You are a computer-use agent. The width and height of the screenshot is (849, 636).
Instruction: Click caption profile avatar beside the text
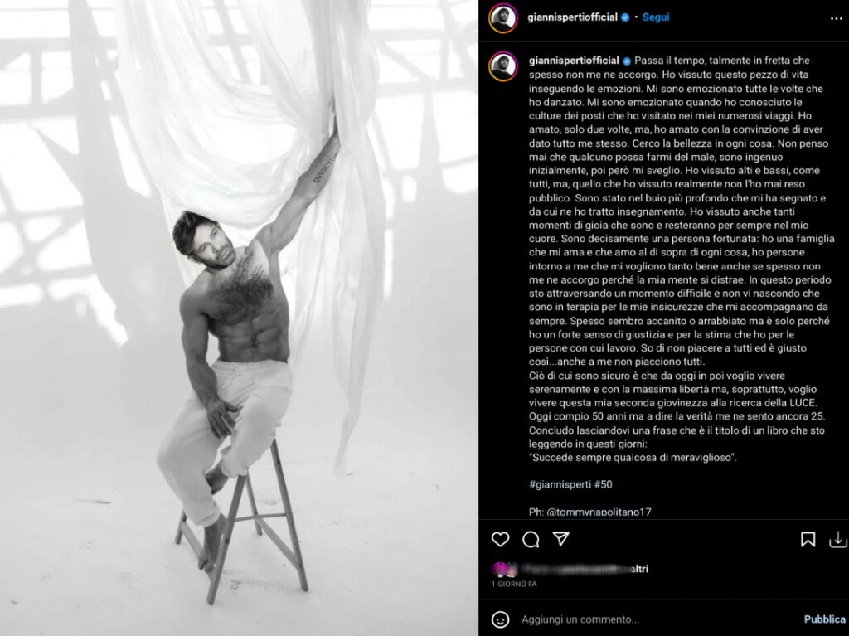503,66
